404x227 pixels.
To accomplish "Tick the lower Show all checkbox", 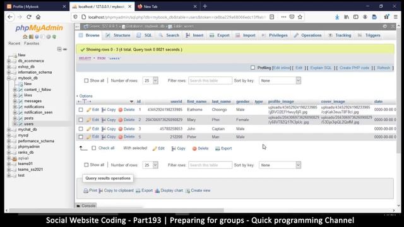I will point(86,165).
